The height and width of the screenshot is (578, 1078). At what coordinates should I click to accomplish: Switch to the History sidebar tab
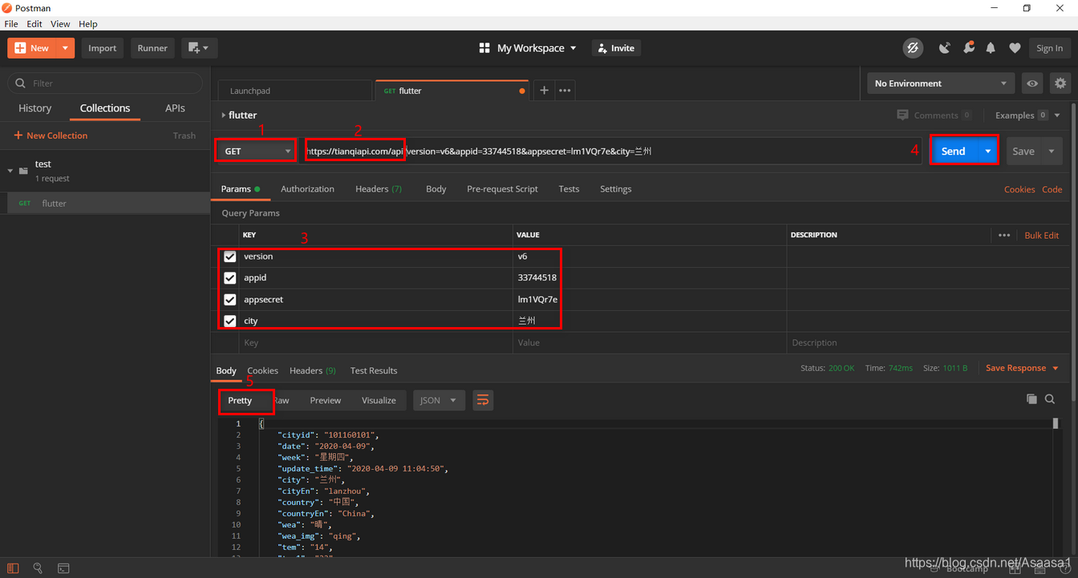coord(34,108)
